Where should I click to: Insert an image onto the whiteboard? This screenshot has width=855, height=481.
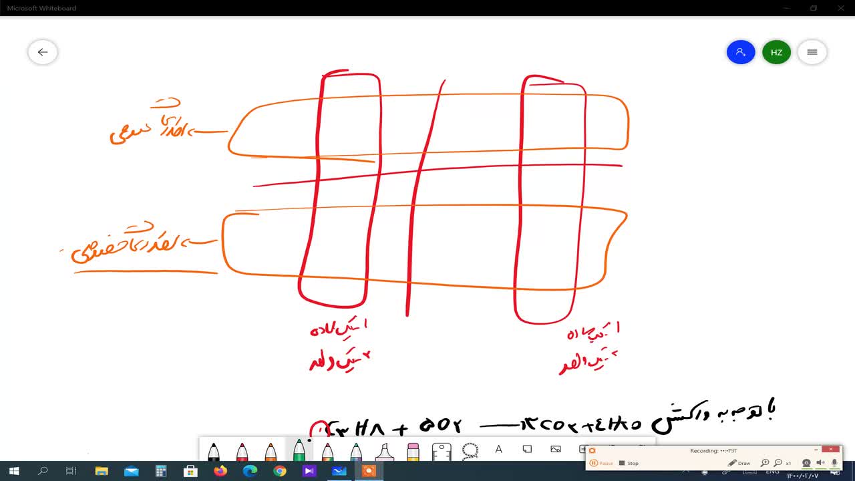556,450
